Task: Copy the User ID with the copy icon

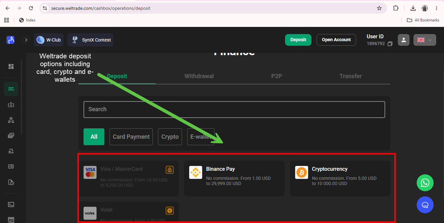Action: coord(390,44)
